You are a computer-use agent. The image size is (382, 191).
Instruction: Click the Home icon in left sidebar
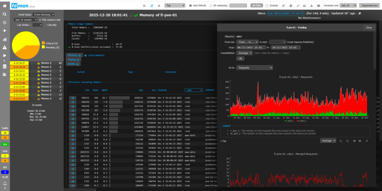(4, 6)
